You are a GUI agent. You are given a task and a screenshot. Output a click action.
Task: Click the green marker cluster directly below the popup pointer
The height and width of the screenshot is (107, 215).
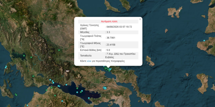tap(106, 68)
